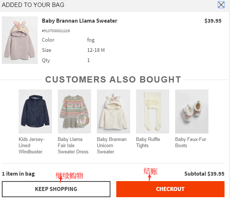Open the Baby Llama Fair Isle Sweater Dress link
The image size is (230, 199).
click(x=73, y=145)
